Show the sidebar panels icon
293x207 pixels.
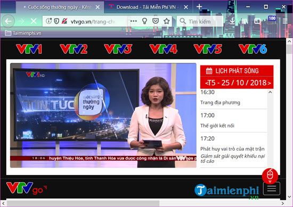point(257,21)
